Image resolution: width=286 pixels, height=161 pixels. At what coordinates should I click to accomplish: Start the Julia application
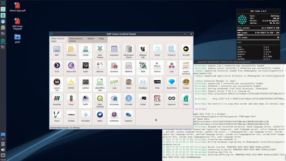[172, 68]
